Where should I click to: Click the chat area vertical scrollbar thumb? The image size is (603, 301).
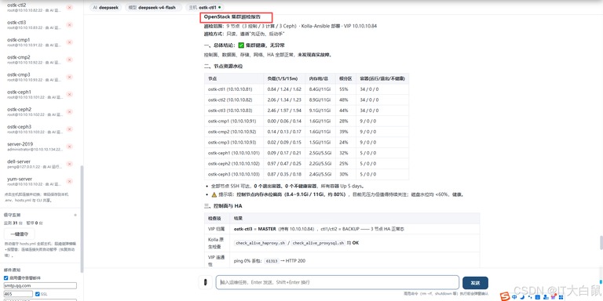pos(601,243)
